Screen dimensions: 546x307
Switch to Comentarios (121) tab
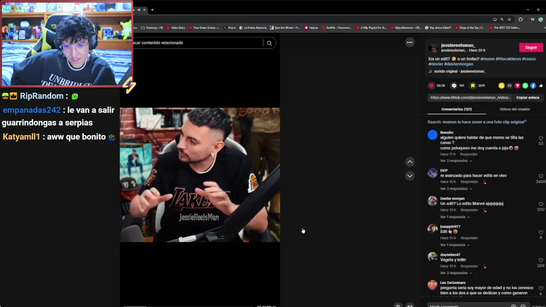tap(456, 109)
